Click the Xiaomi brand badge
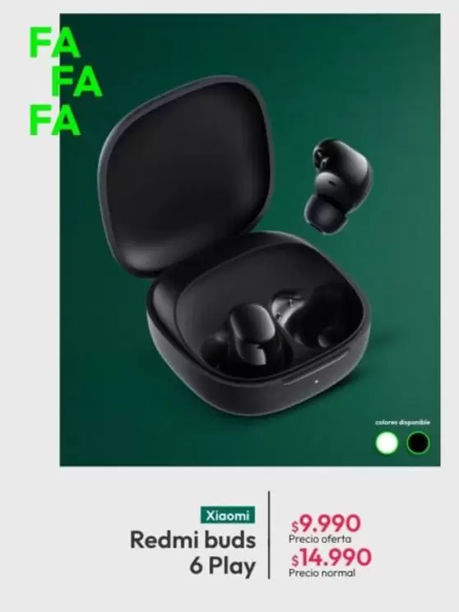This screenshot has height=612, width=459. 228,516
